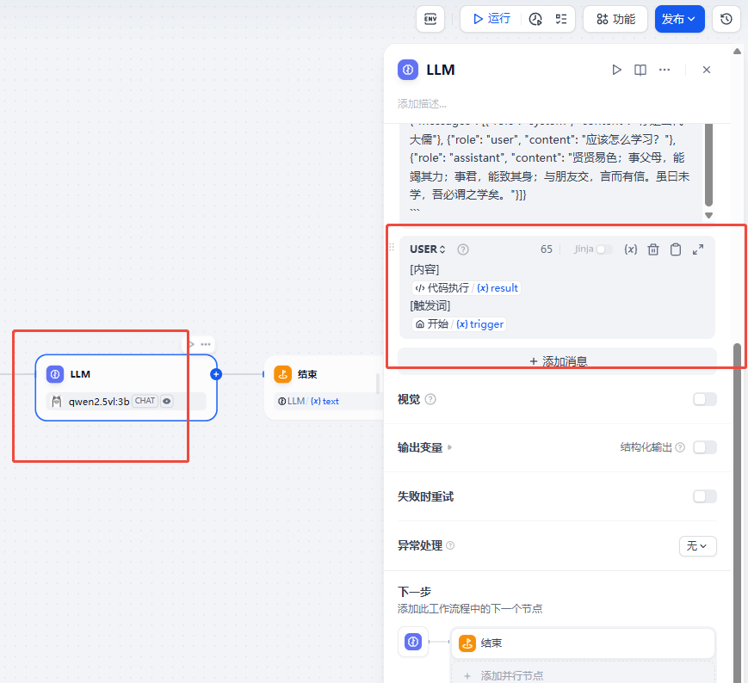Click the help icon next to USER
Viewport: 748px width, 683px height.
click(x=463, y=249)
